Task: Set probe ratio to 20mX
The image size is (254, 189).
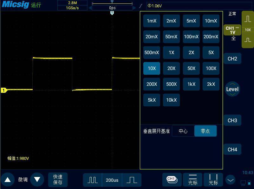Action: tap(152, 37)
